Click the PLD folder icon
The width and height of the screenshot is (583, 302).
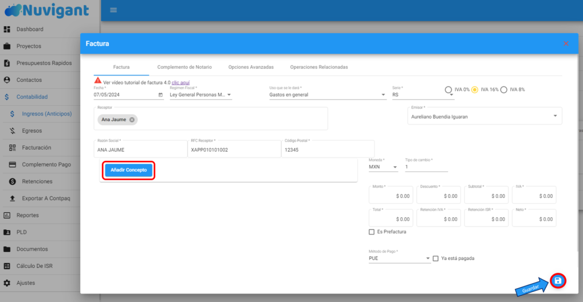pyautogui.click(x=7, y=232)
